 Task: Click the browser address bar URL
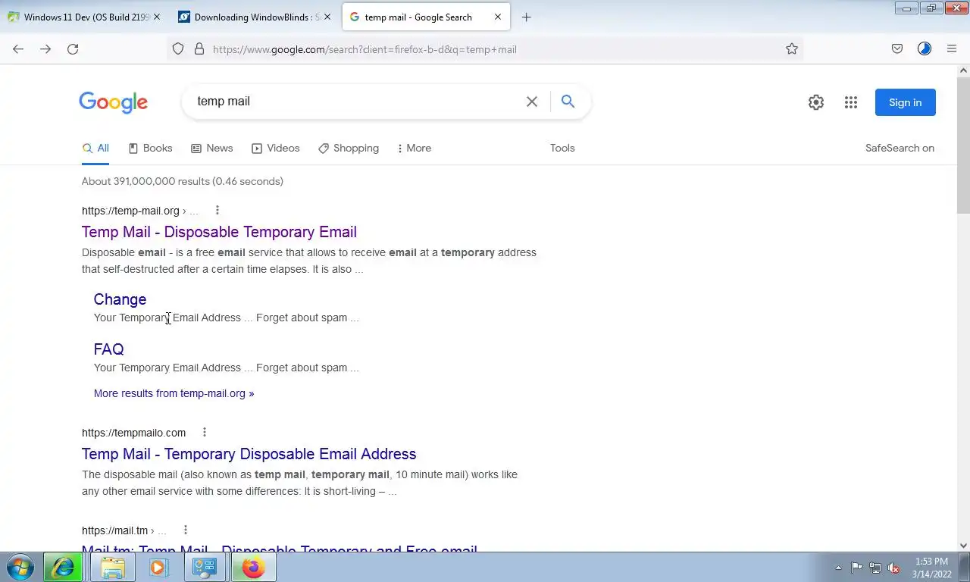(364, 49)
